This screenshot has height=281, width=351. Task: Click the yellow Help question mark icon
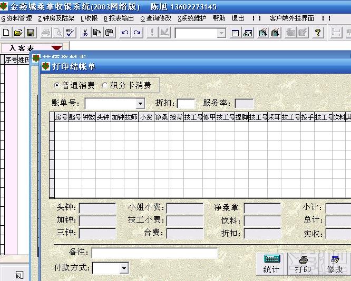pyautogui.click(x=318, y=33)
